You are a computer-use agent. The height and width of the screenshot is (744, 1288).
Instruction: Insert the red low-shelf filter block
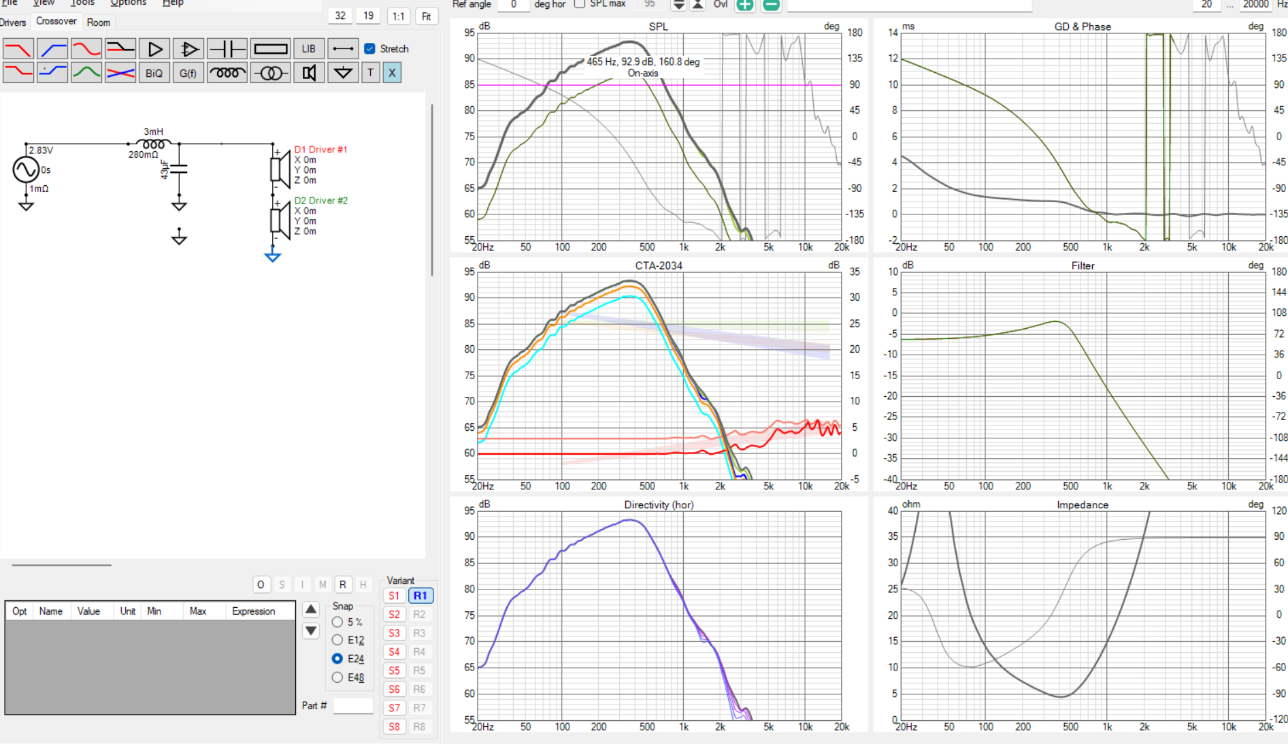click(x=18, y=73)
